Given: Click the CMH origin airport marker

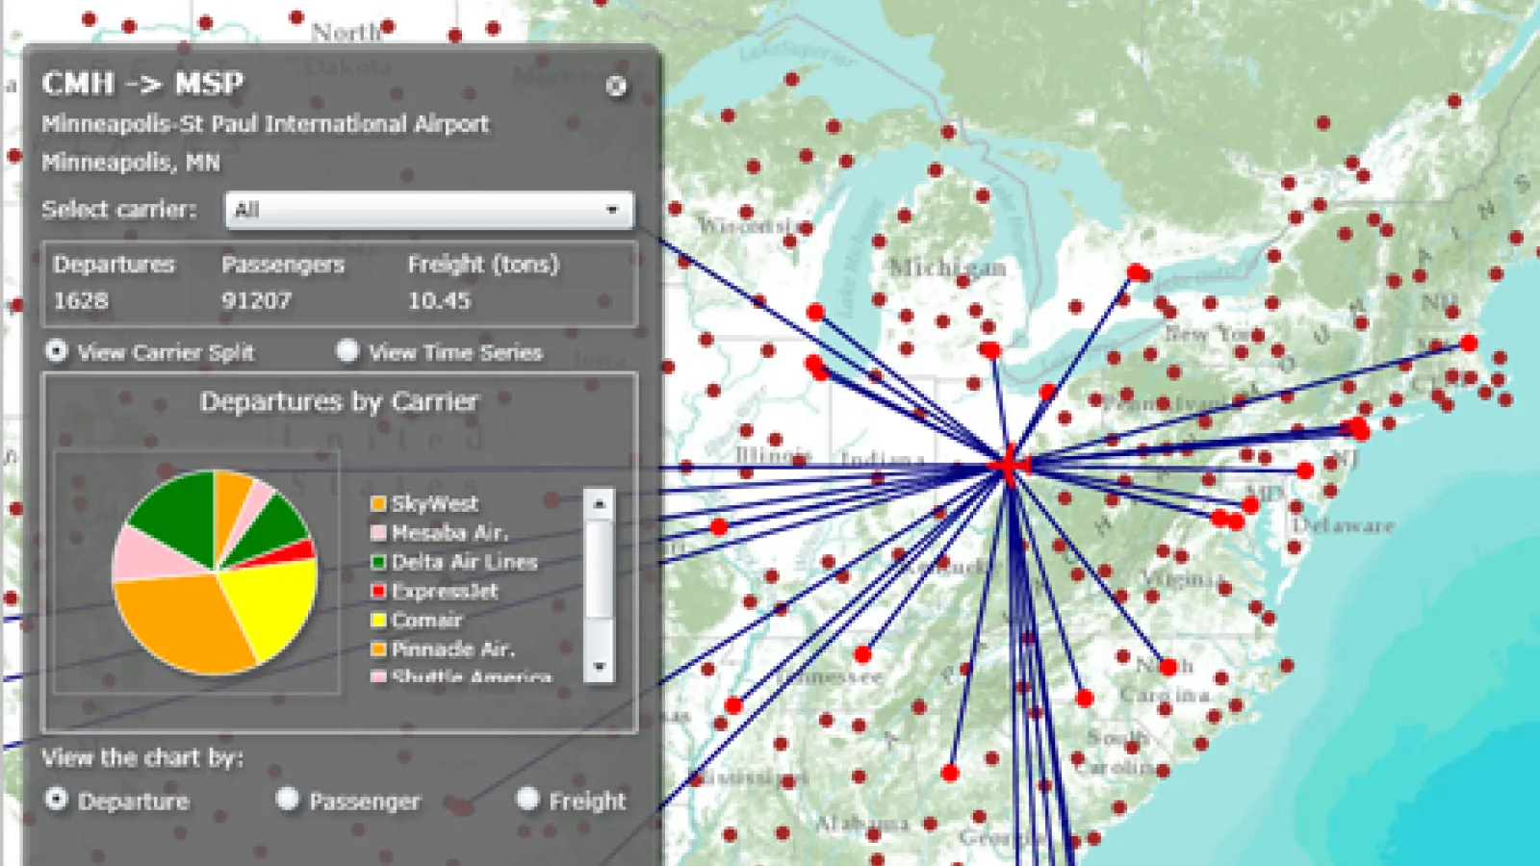Looking at the screenshot, I should click(x=1009, y=466).
